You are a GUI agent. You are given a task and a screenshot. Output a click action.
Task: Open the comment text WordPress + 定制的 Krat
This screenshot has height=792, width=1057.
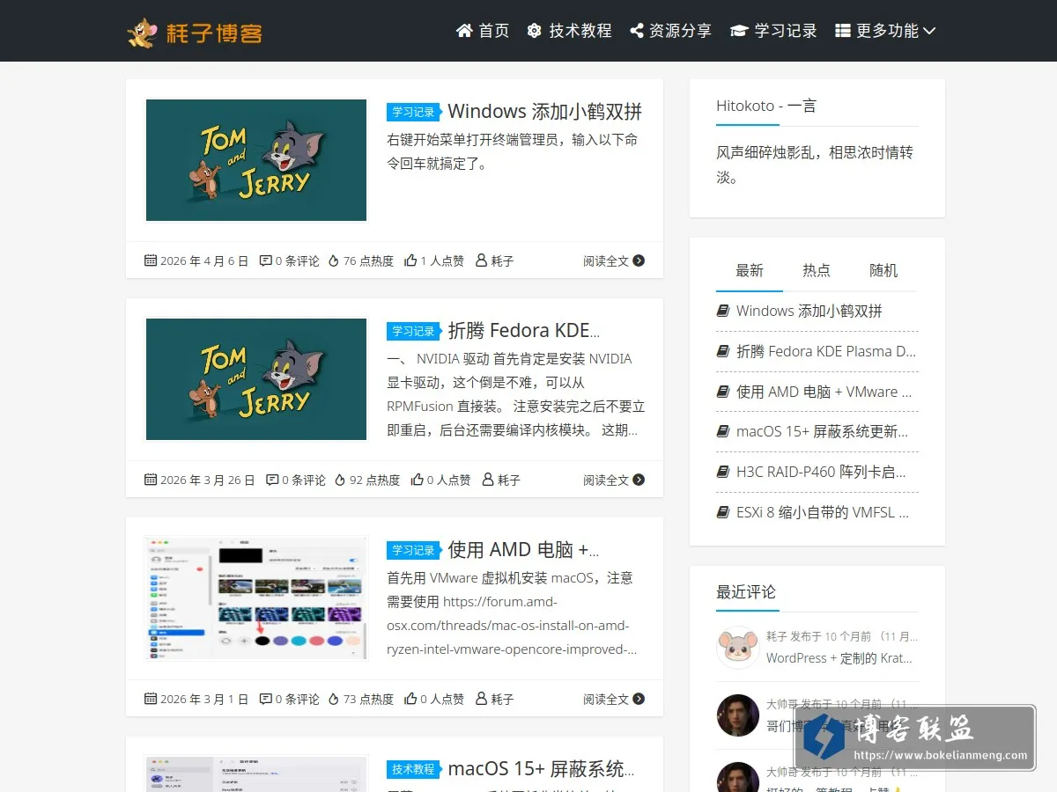point(839,658)
